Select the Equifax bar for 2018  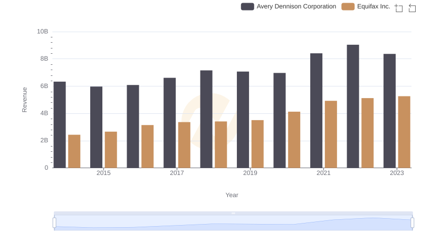point(221,144)
